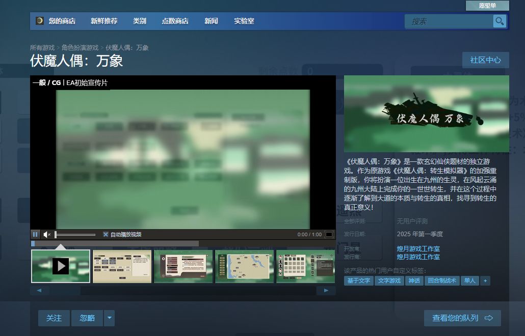Click the video progress bar

[183, 244]
